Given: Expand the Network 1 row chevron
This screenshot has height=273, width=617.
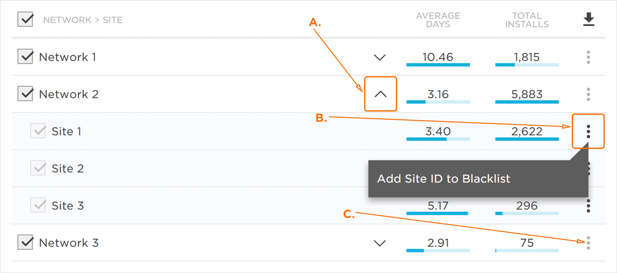Looking at the screenshot, I should tap(380, 57).
